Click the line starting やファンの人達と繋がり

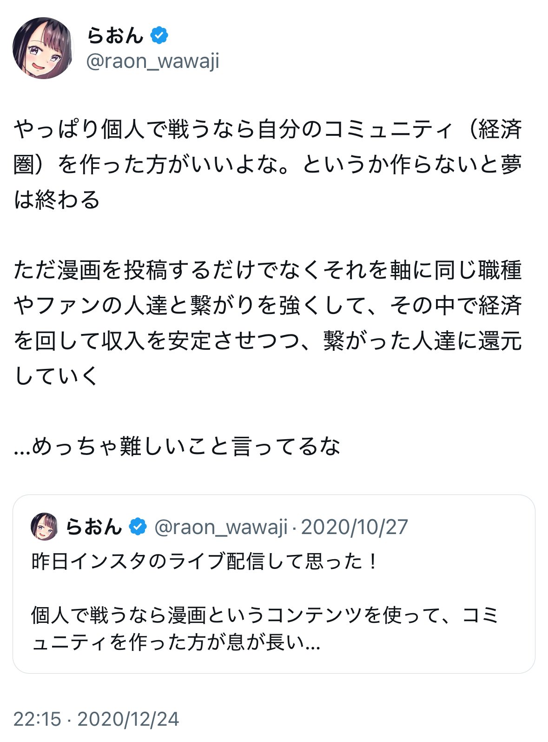[267, 306]
